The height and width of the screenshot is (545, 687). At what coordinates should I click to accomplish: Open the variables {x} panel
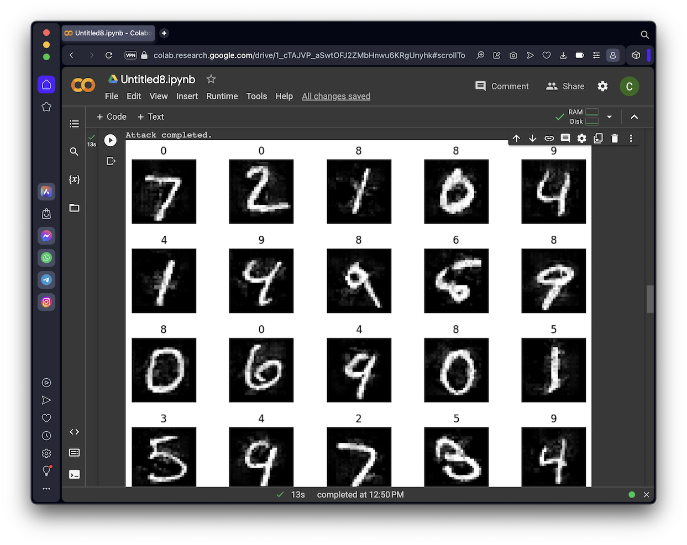[x=74, y=179]
